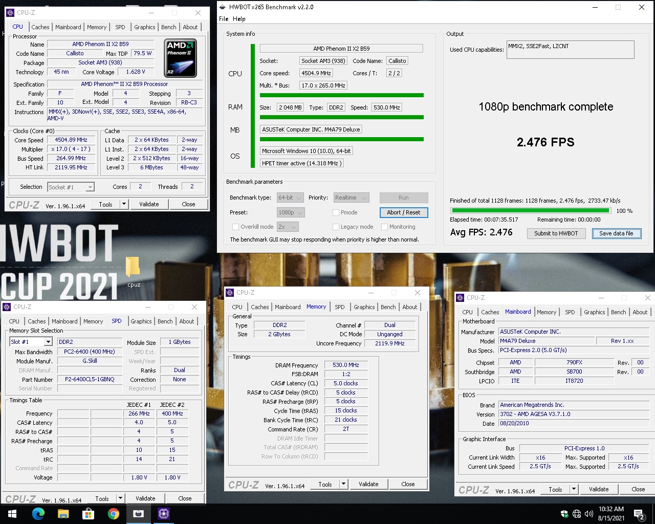Open the Slot #1 dropdown in SPD window
655x524 pixels.
tap(31, 342)
